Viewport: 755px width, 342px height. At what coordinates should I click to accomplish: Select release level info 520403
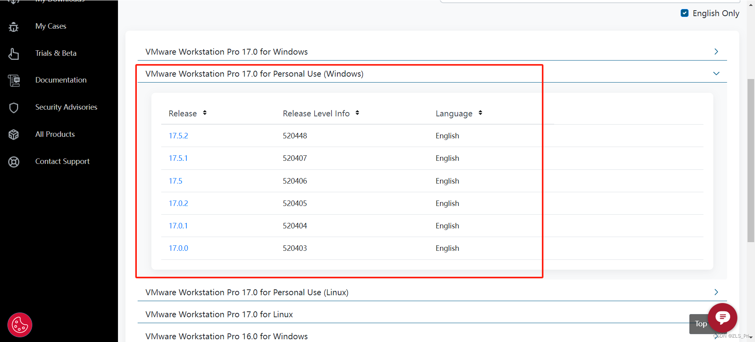(x=295, y=248)
